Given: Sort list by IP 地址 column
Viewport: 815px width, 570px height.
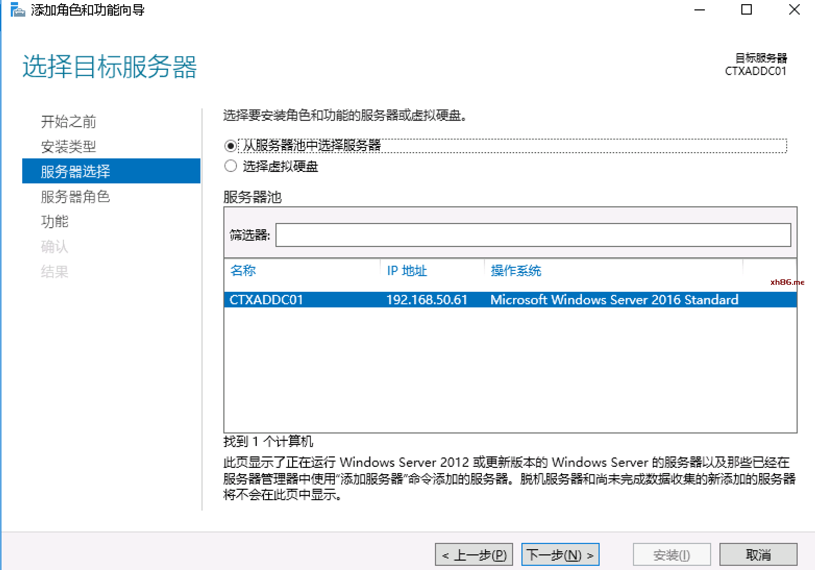Looking at the screenshot, I should point(407,271).
